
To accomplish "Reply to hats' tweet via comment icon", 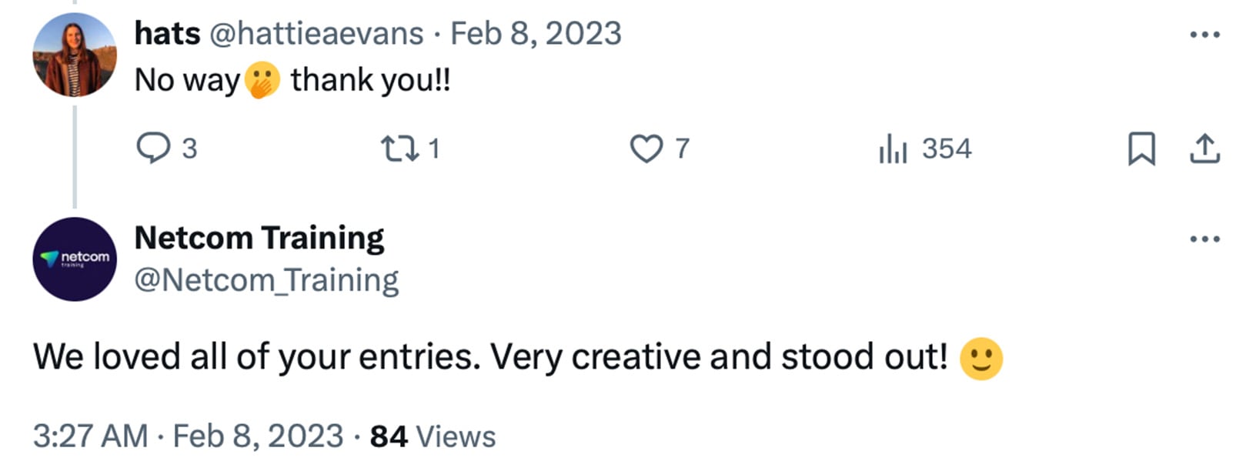I will (153, 148).
